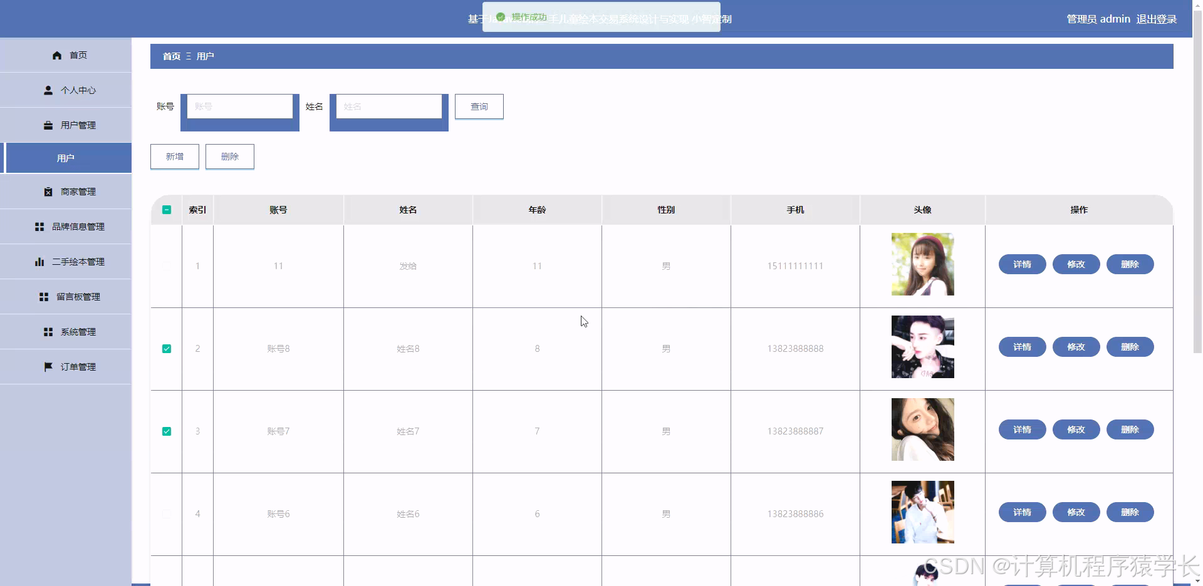The width and height of the screenshot is (1203, 586).
Task: Click the home icon in sidebar
Action: pyautogui.click(x=57, y=55)
